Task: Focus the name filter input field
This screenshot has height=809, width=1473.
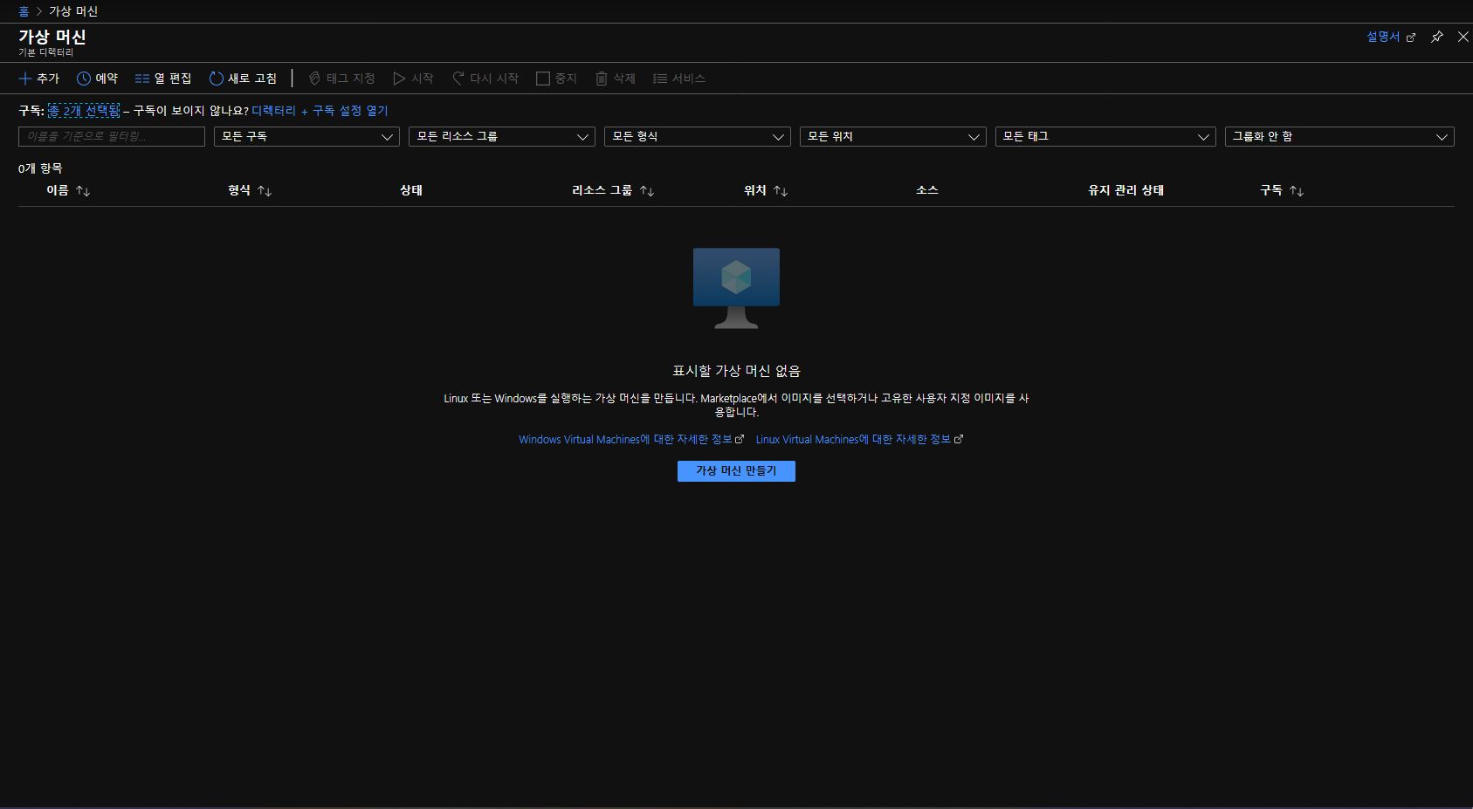Action: [112, 136]
